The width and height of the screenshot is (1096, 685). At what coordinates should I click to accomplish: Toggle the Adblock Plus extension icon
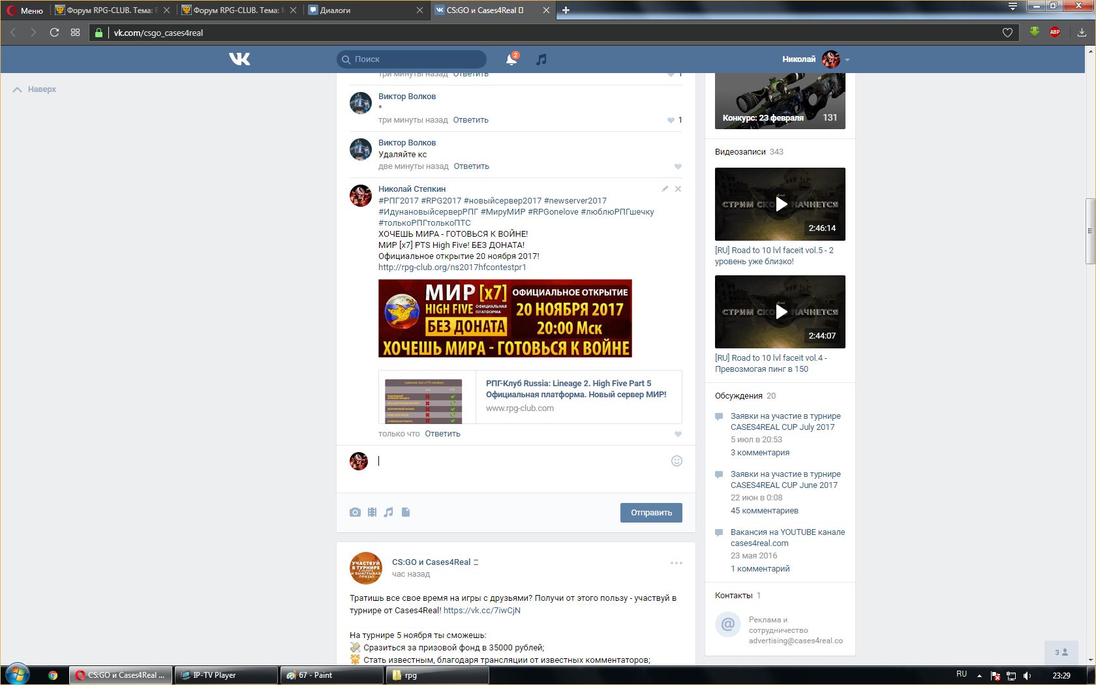tap(1054, 32)
